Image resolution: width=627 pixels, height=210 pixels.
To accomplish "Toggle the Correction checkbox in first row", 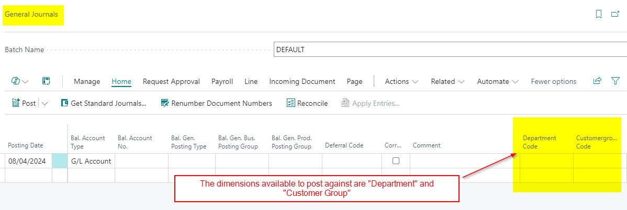I will click(x=396, y=161).
